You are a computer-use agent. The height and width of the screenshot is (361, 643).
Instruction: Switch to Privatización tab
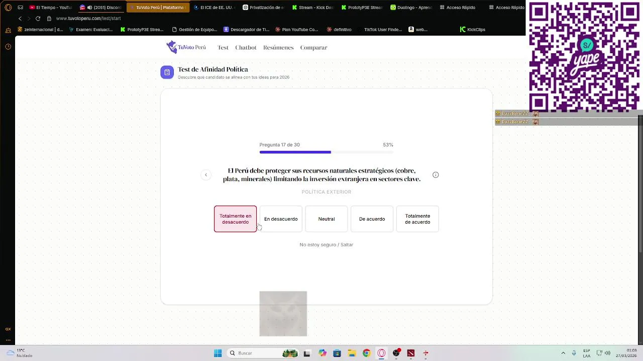[263, 8]
